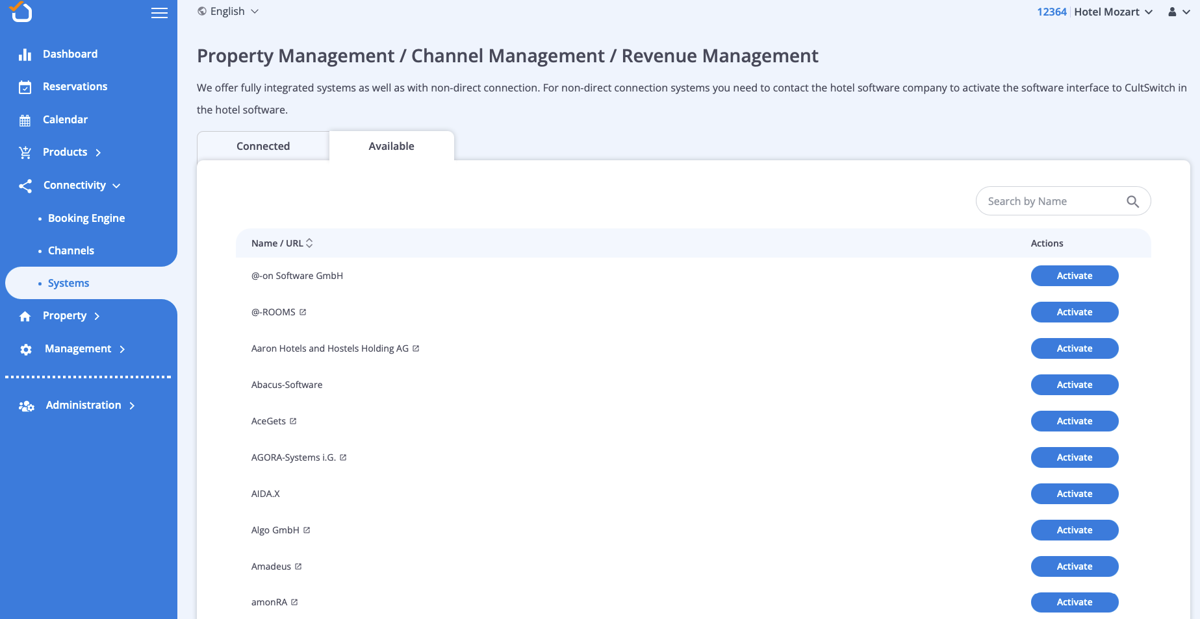This screenshot has width=1200, height=619.
Task: Open the English language dropdown
Action: tap(228, 12)
